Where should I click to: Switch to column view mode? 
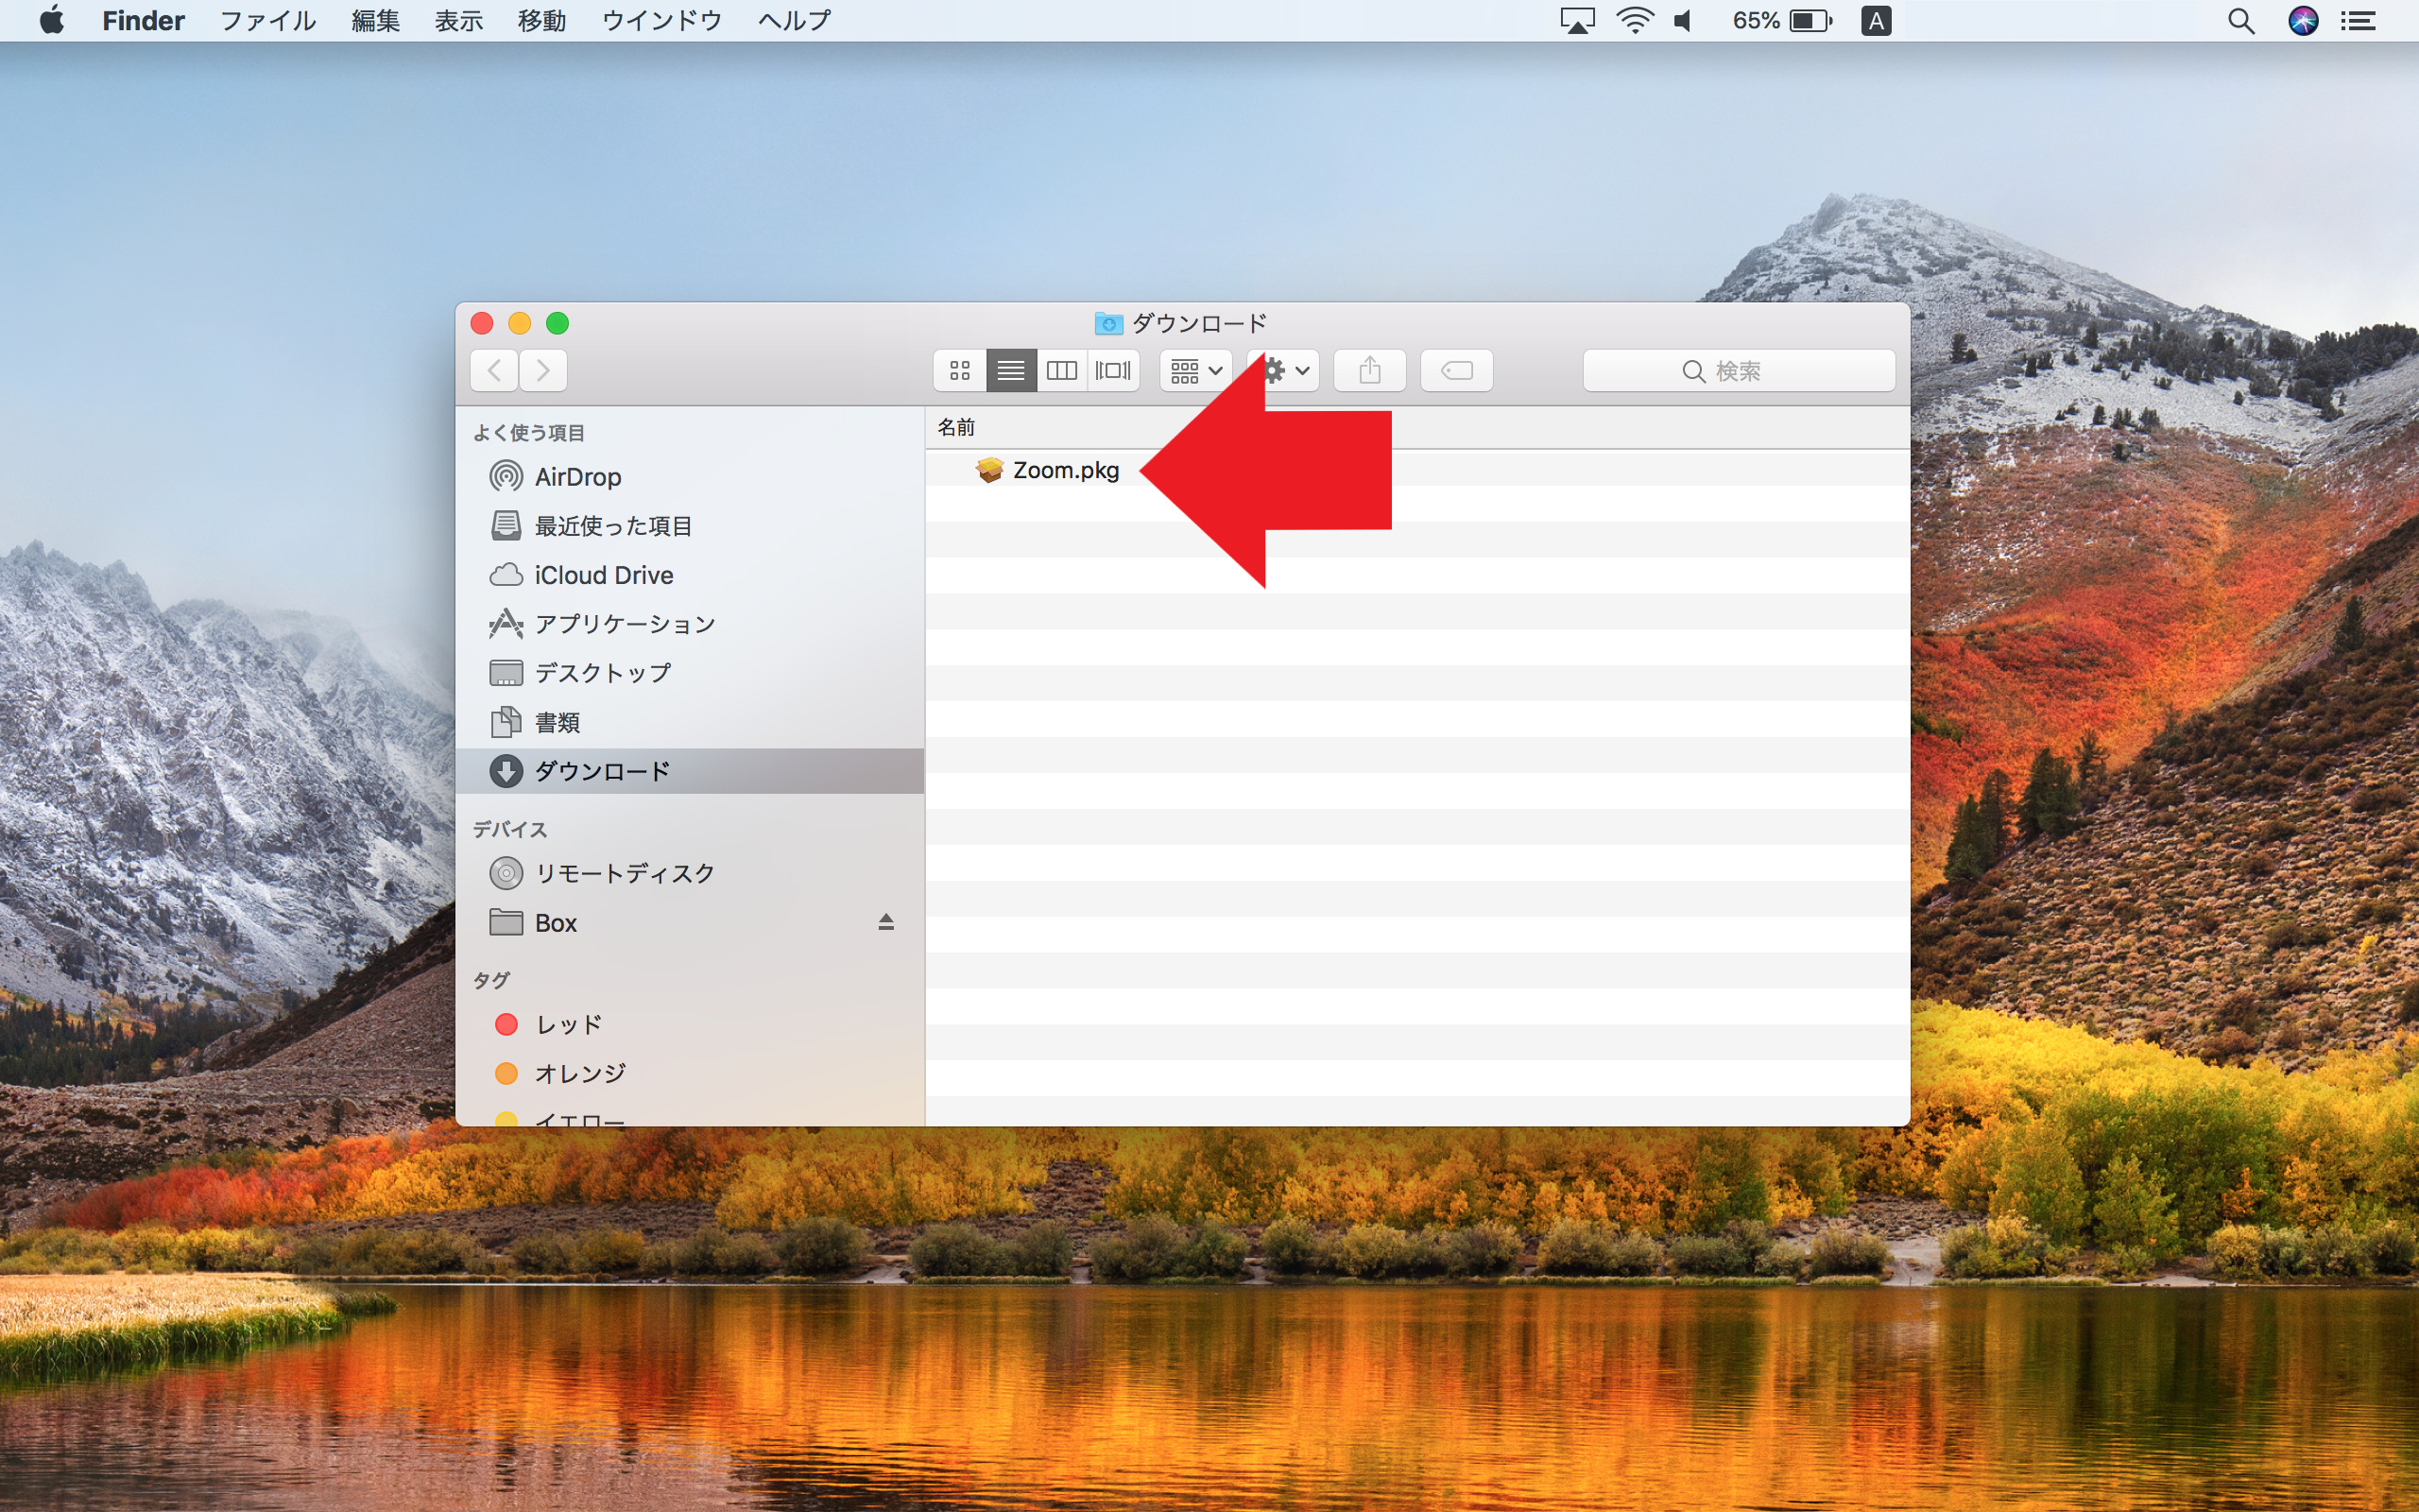[x=1061, y=371]
